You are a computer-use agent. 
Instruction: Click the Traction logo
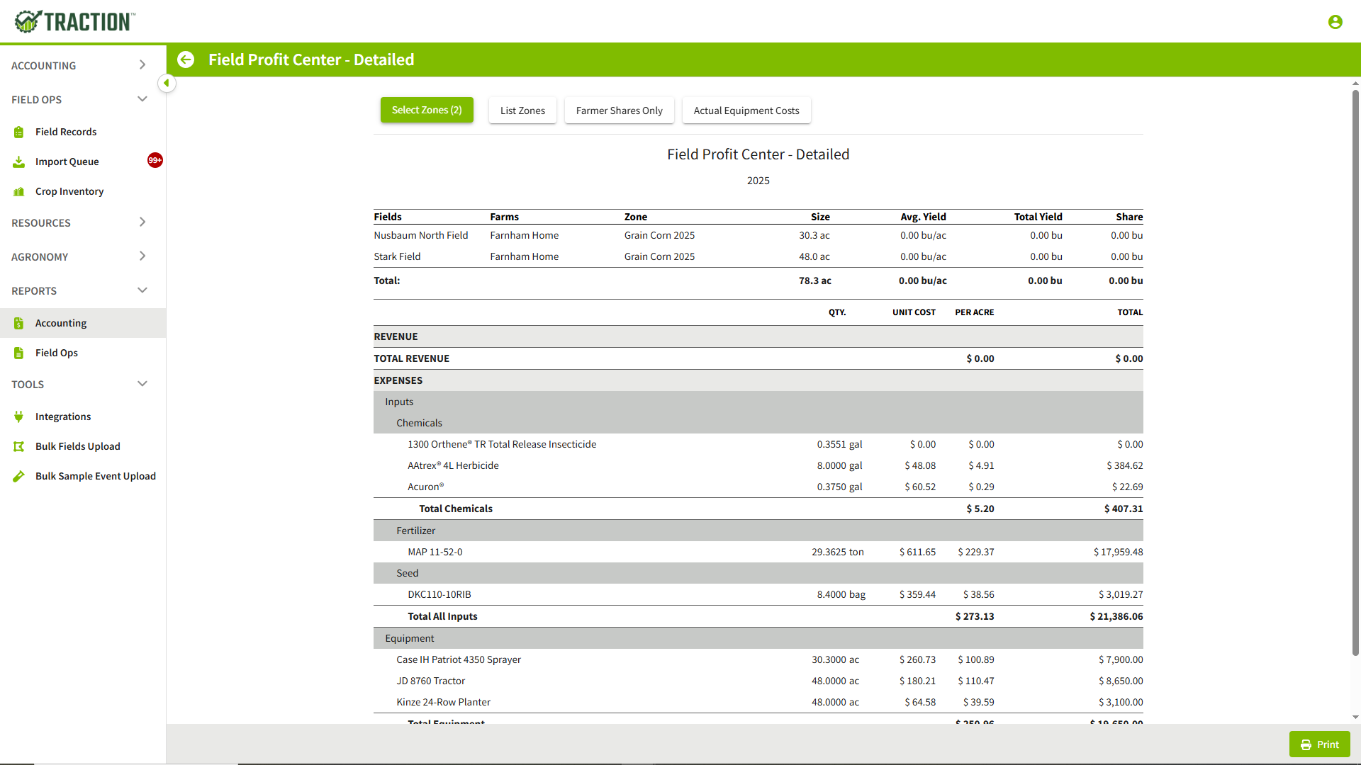pyautogui.click(x=73, y=21)
